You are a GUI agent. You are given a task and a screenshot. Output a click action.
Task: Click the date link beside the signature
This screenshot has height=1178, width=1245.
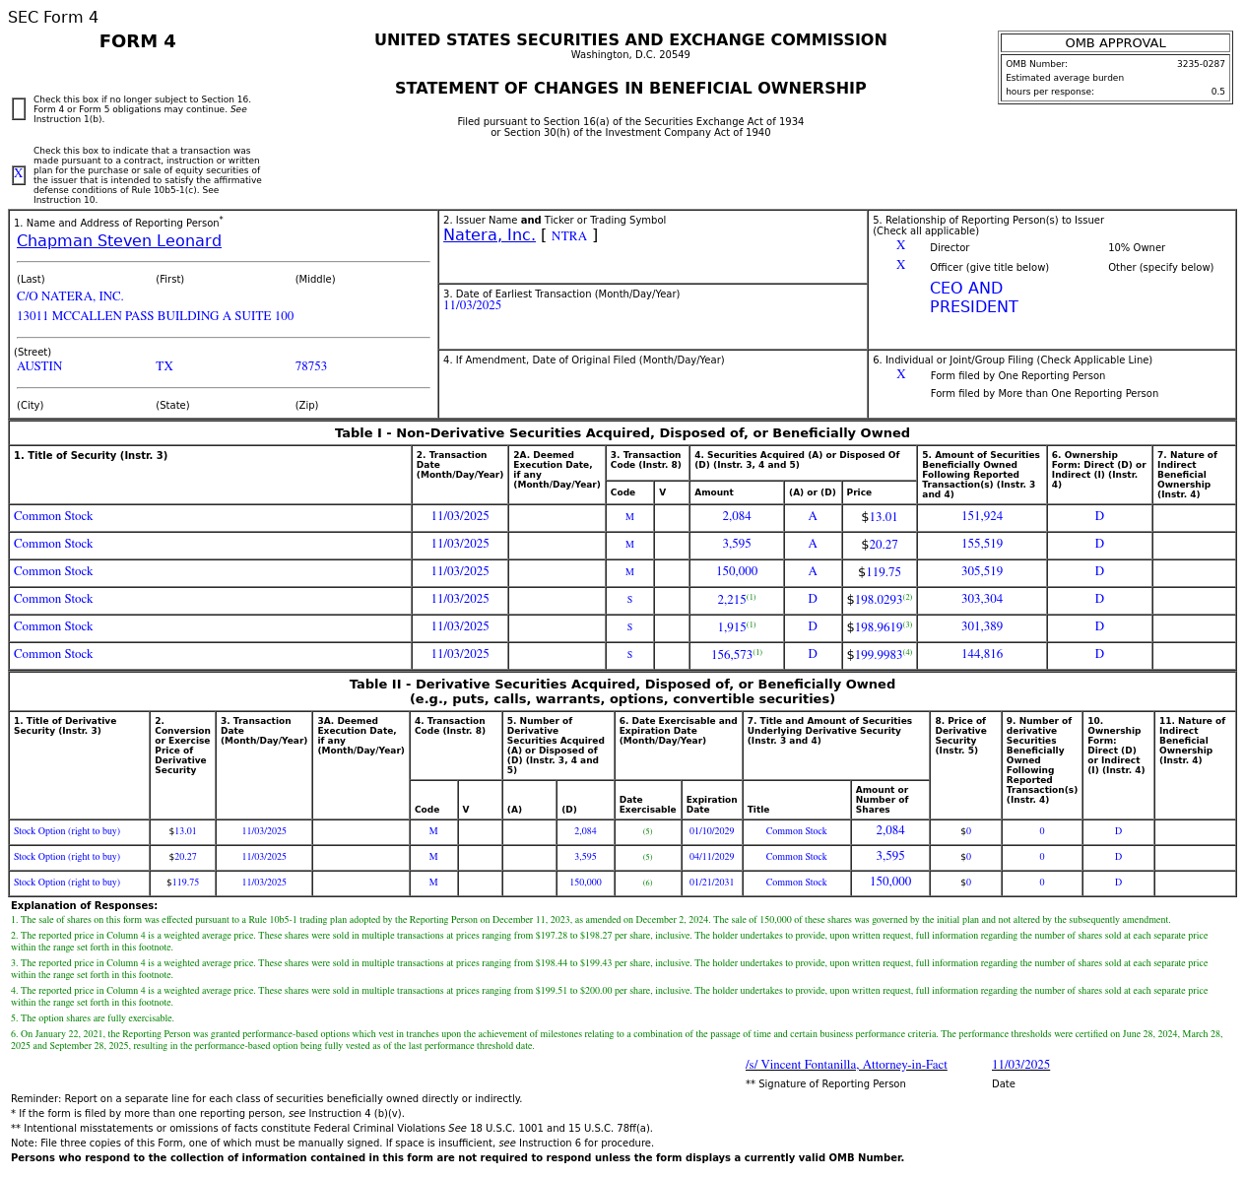pyautogui.click(x=1019, y=1065)
